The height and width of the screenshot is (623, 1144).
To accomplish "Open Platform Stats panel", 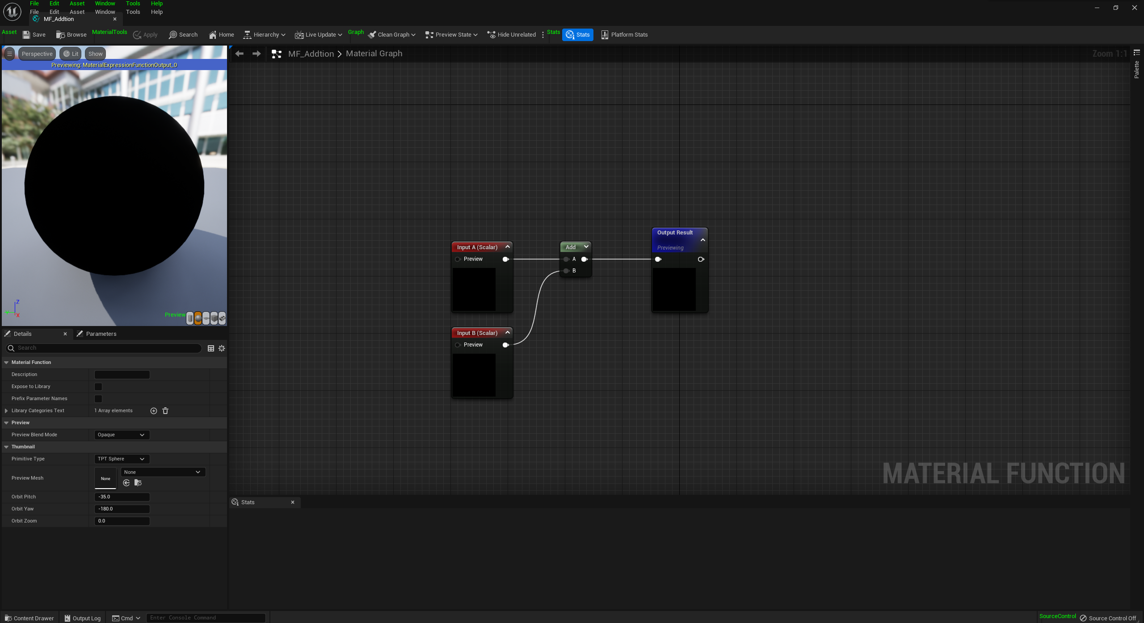I will [x=624, y=35].
